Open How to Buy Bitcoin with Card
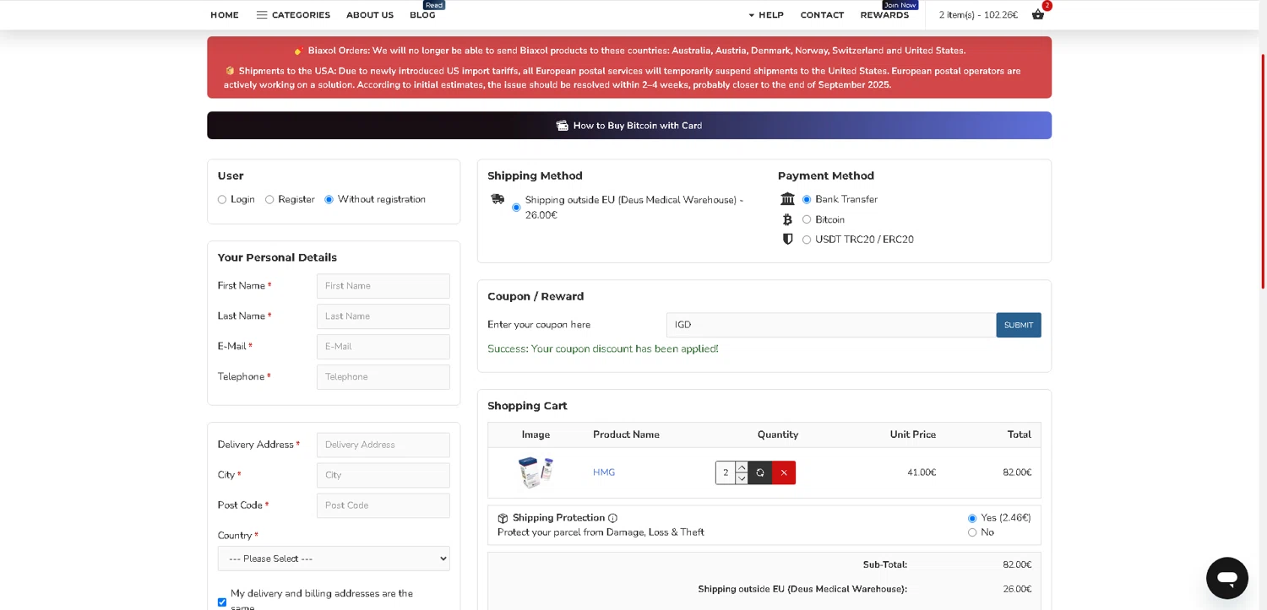 pyautogui.click(x=629, y=126)
